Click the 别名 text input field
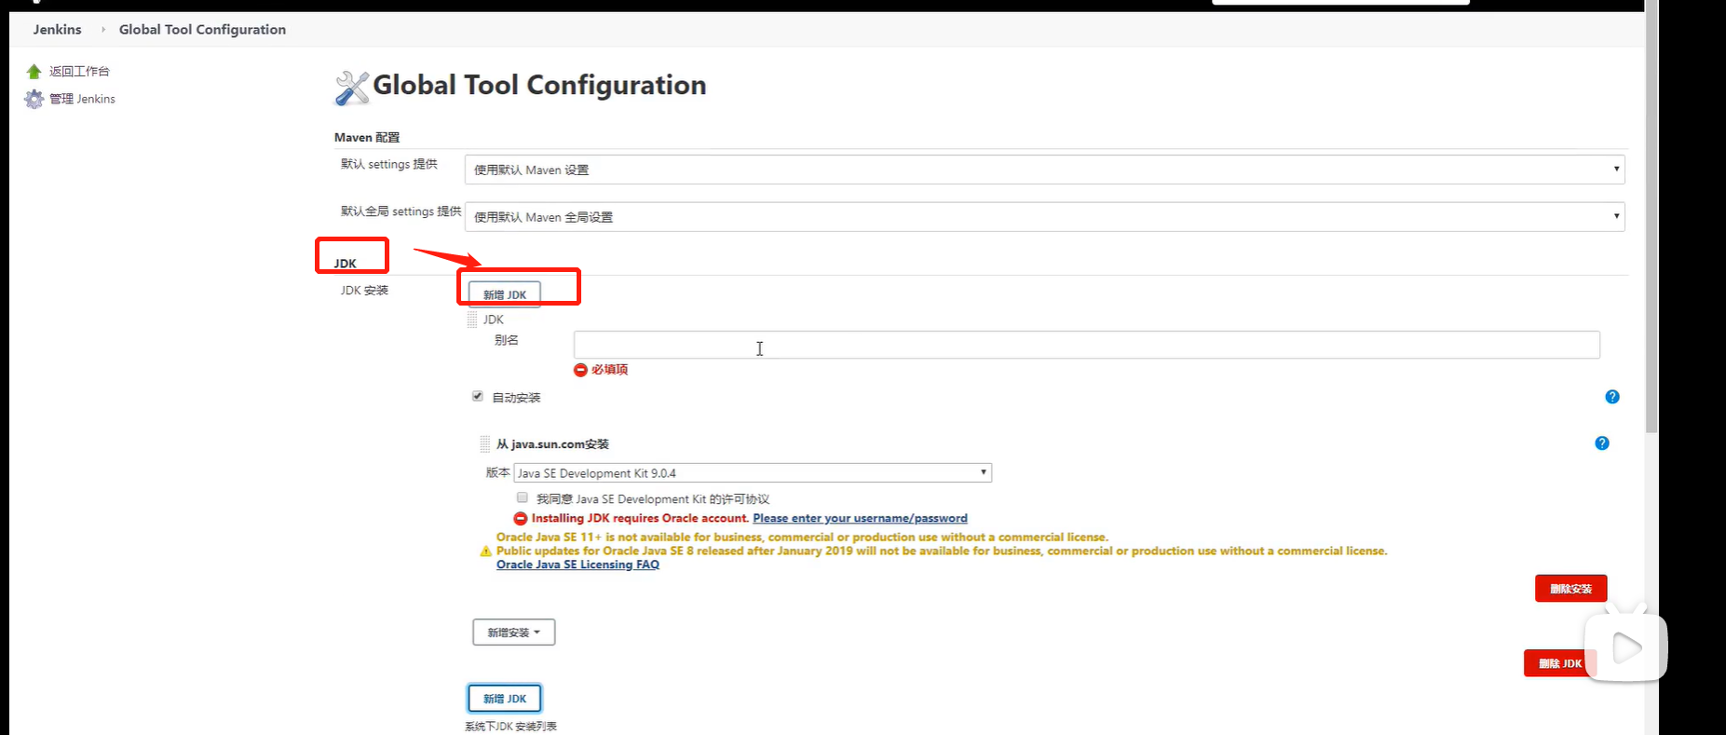1726x735 pixels. pos(1087,345)
